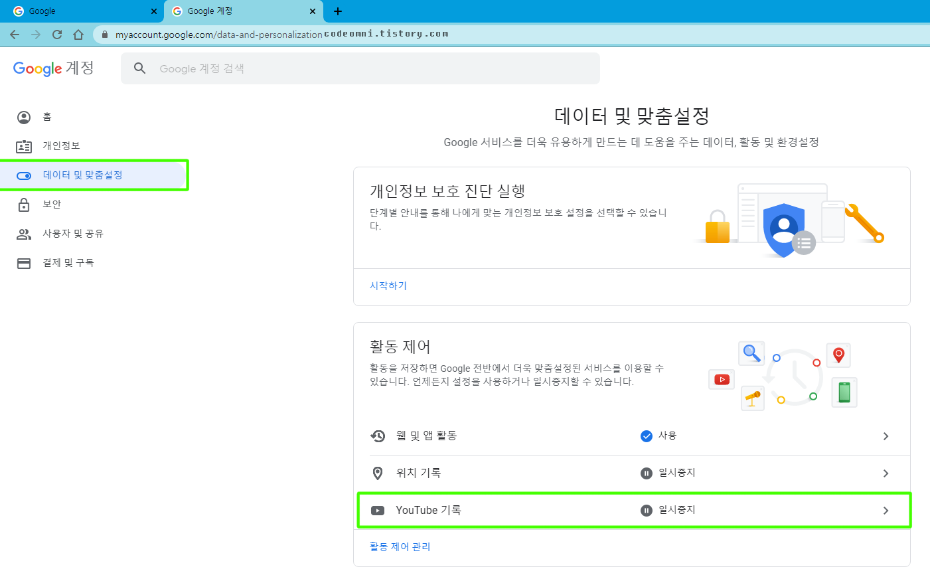Click the '개인정보 보호 진단 실행' heading
This screenshot has height=579, width=930.
tap(447, 191)
